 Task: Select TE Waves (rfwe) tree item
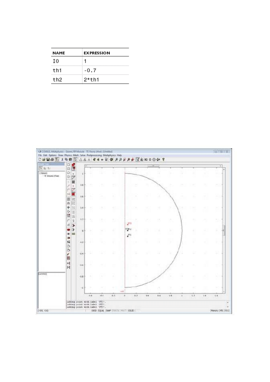[x=51, y=176]
